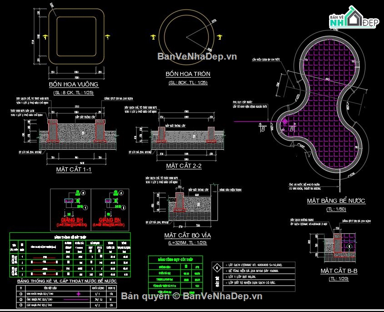Select the MẶT CẮT B-B label
Viewport: 384px width, 312px height.
pyautogui.click(x=339, y=271)
